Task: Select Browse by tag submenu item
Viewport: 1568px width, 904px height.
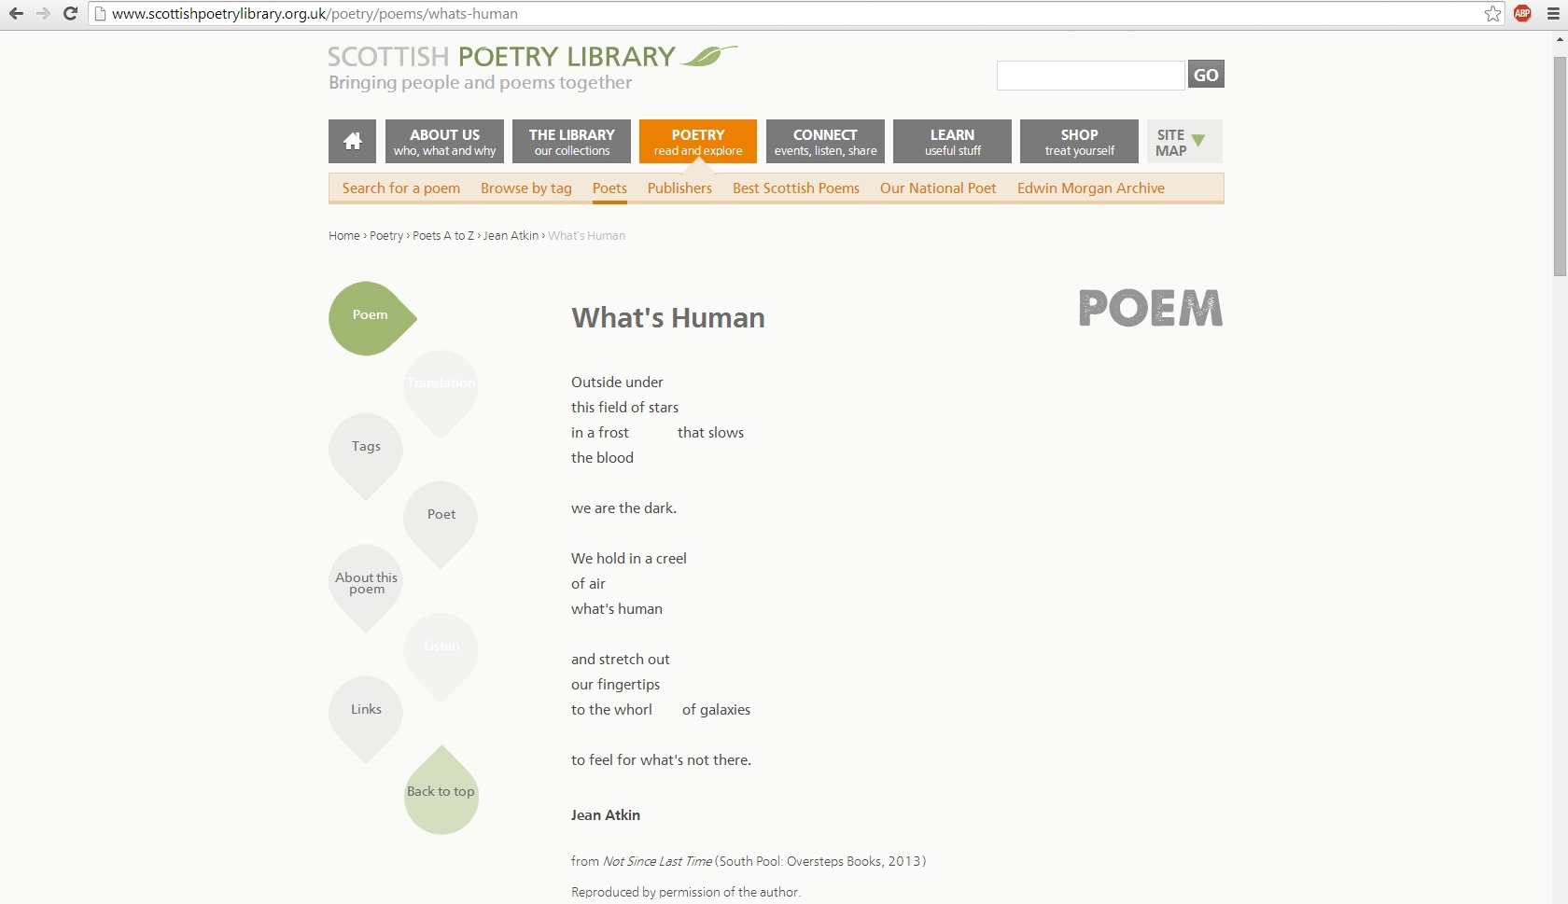Action: (525, 188)
